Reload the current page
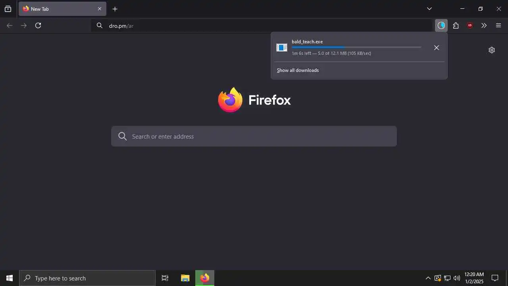 coord(38,25)
